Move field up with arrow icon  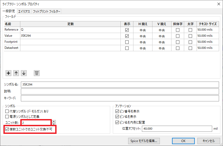pos(16,73)
